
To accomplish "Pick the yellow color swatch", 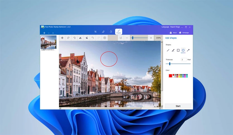I will (x=179, y=77).
